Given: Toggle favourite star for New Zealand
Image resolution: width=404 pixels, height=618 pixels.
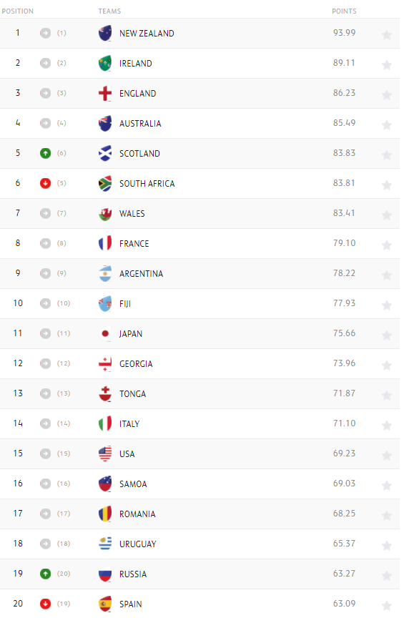Looking at the screenshot, I should pyautogui.click(x=387, y=34).
